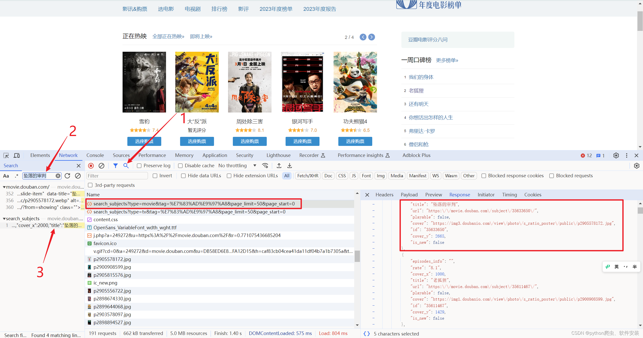Screen dimensions: 643x338
Task: Check Blocked response cookies
Action: [x=484, y=176]
